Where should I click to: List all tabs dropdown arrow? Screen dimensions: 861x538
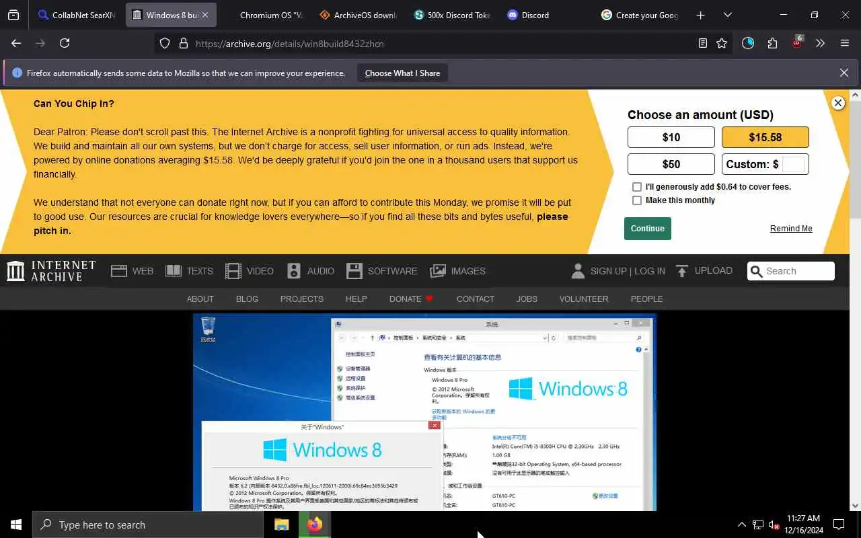click(x=727, y=15)
